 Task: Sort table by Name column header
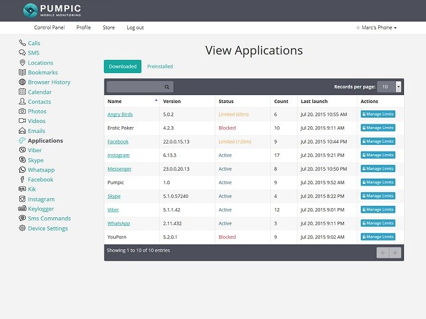[x=132, y=102]
